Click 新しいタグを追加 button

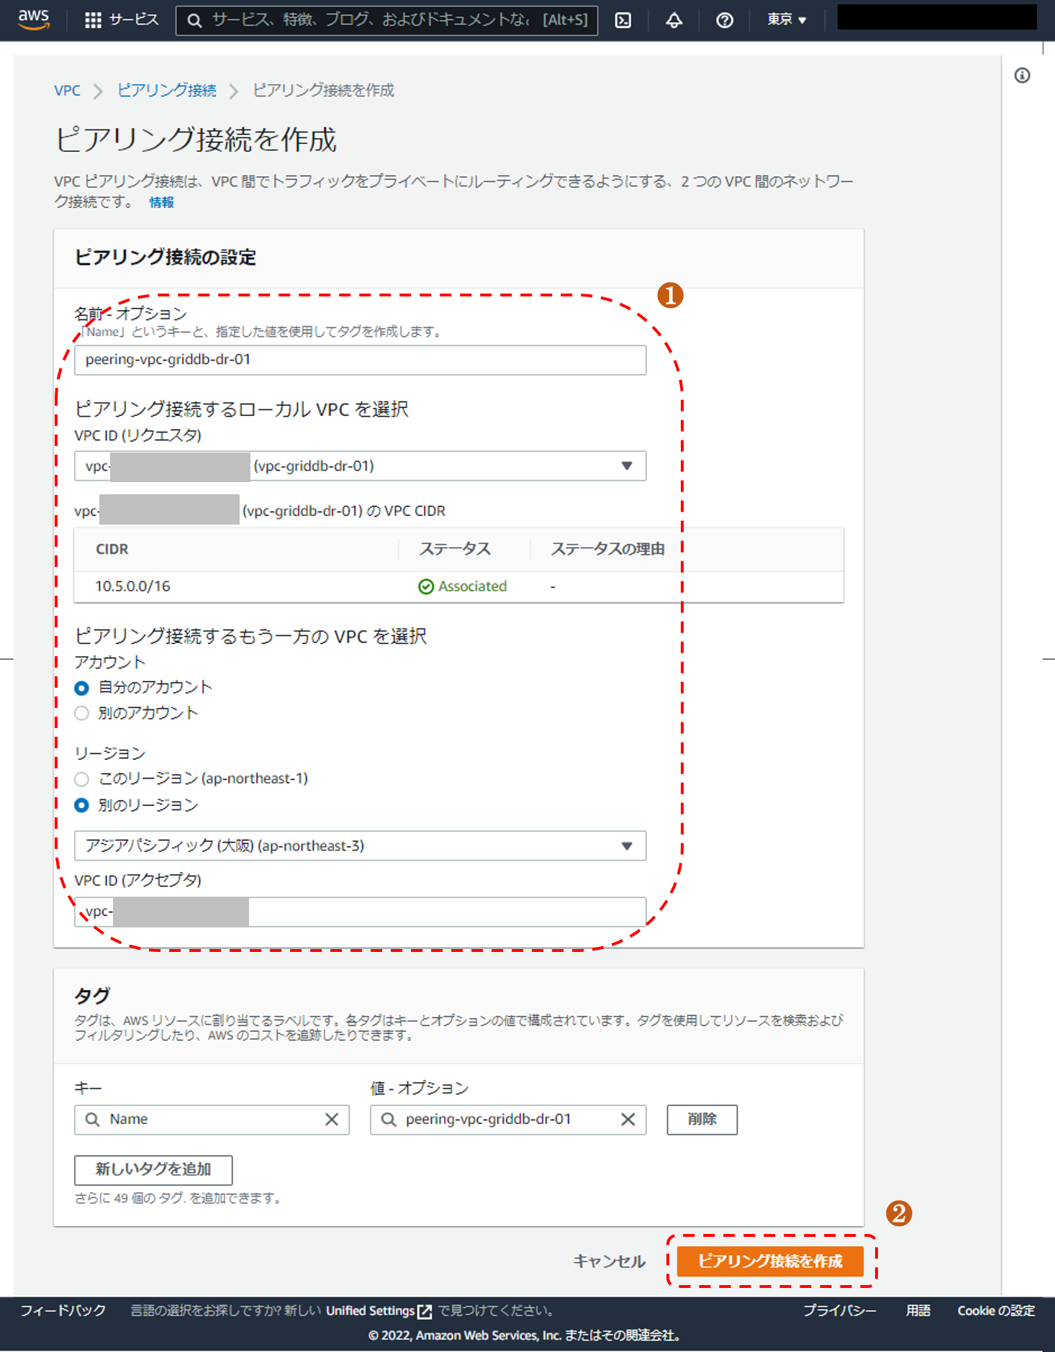(x=153, y=1170)
